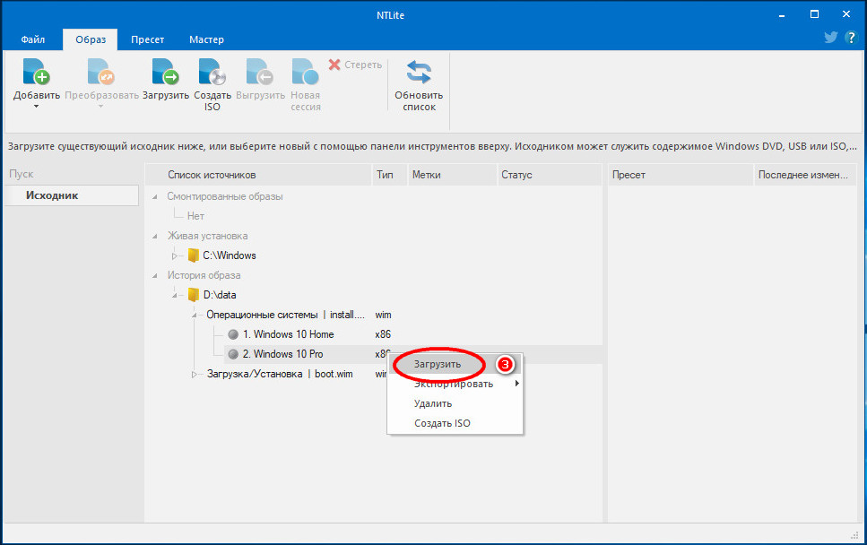
Task: Click the D:\data folder icon
Action: click(194, 295)
